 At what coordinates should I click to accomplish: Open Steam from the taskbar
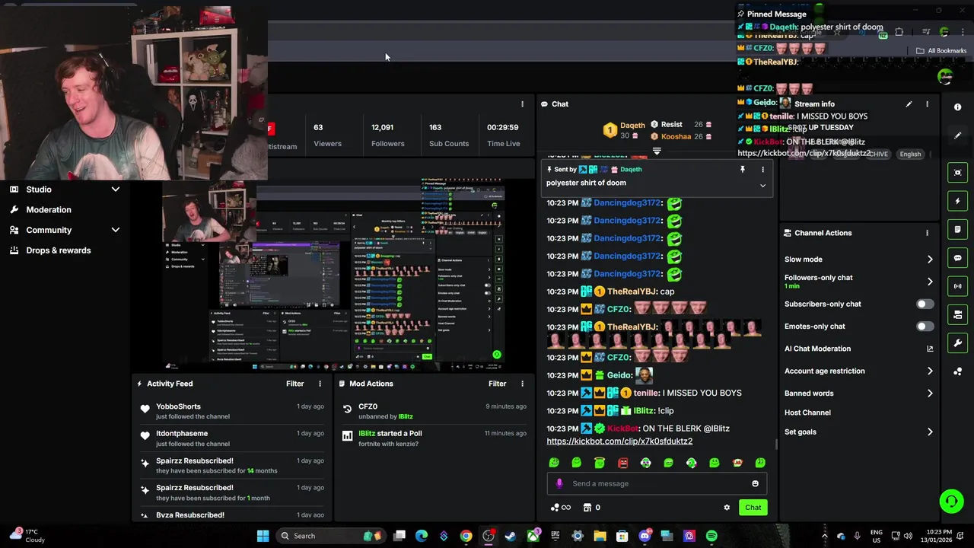click(510, 536)
